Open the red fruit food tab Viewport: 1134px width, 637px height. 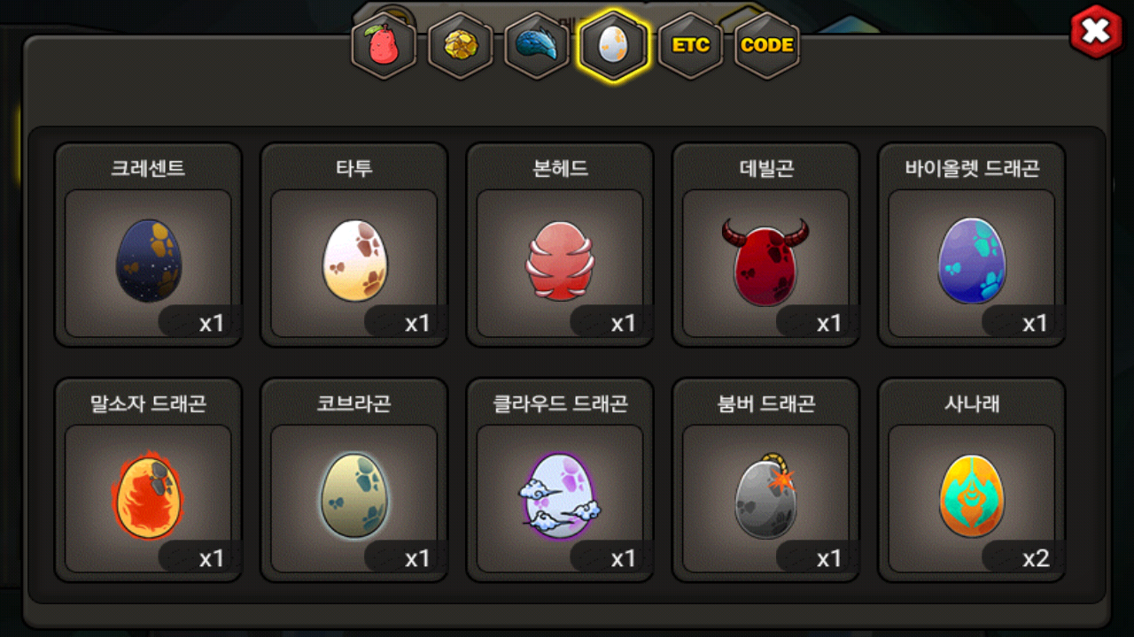click(x=384, y=45)
